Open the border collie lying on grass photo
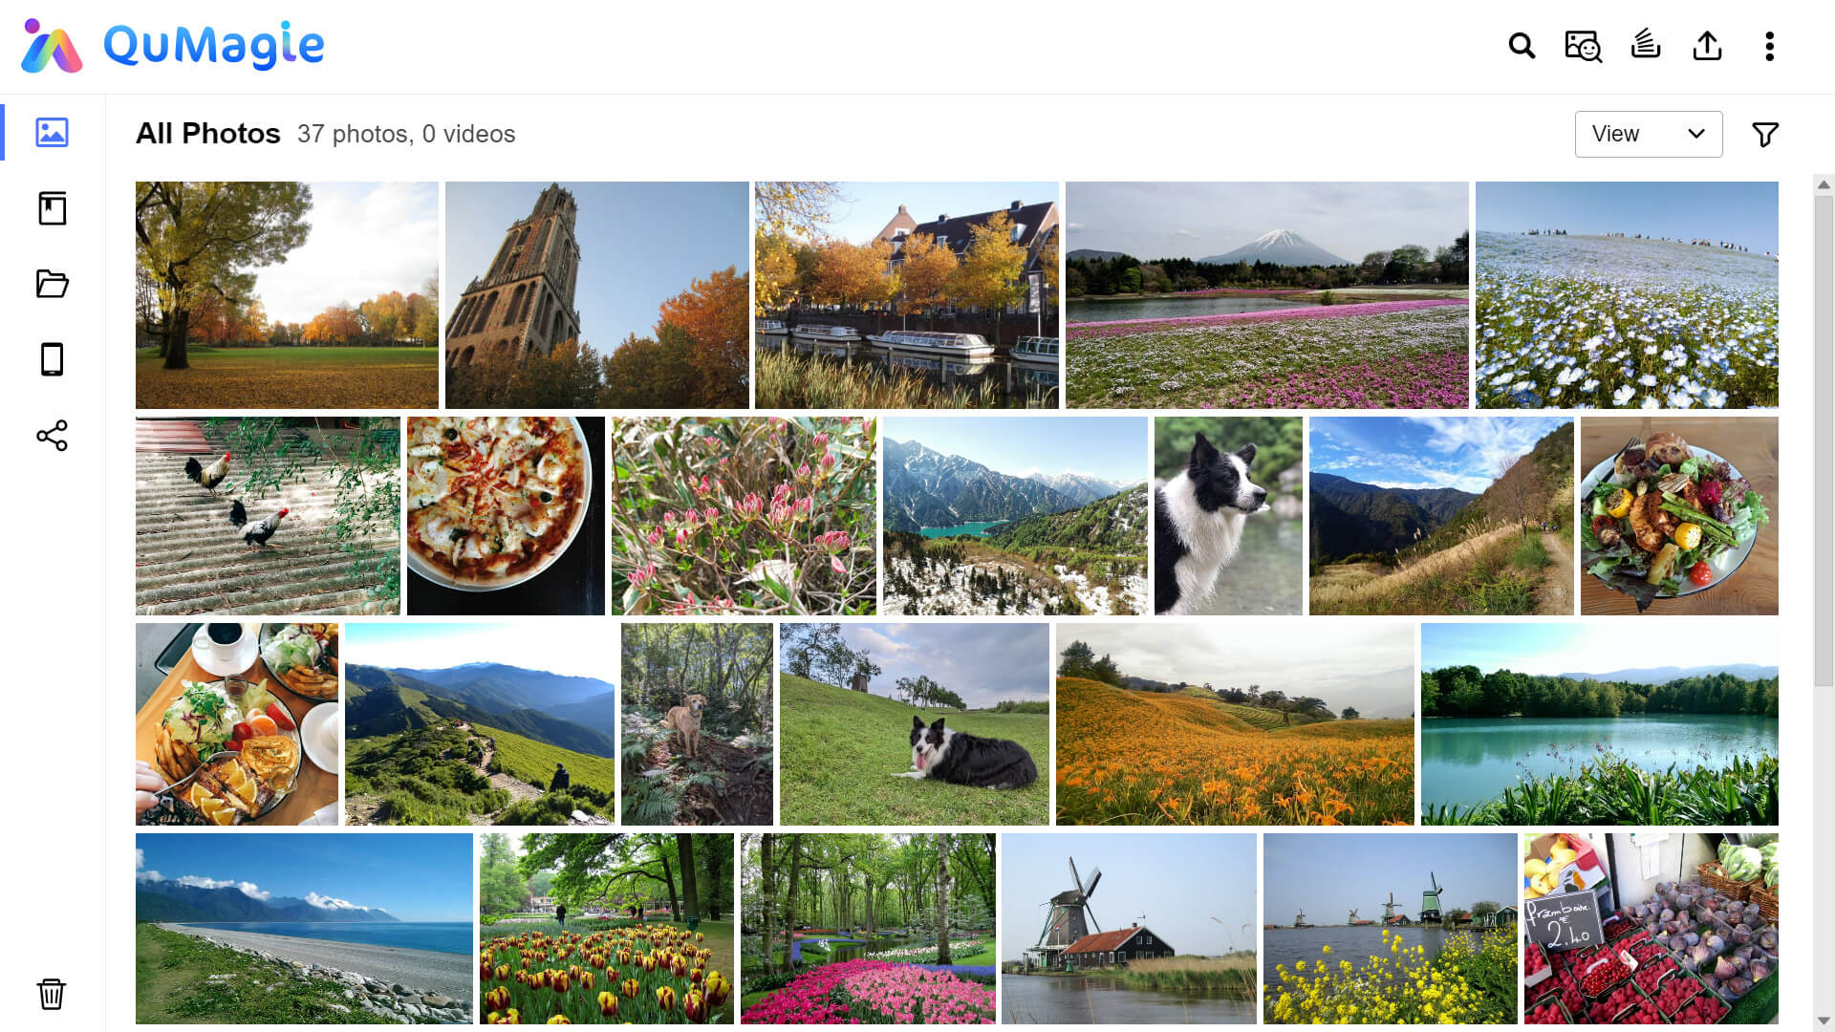The width and height of the screenshot is (1835, 1032). pos(915,724)
